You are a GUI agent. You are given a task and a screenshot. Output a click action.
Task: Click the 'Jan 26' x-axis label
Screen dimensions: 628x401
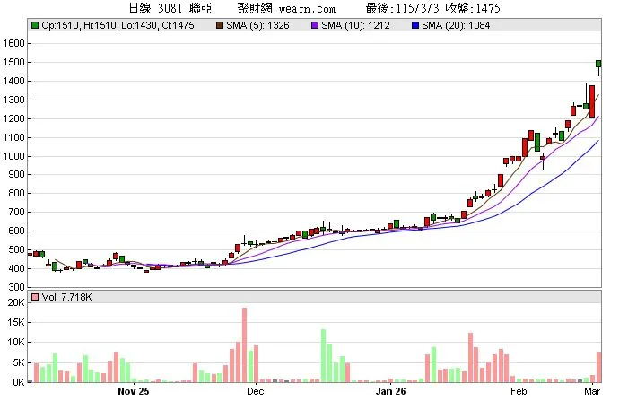click(390, 391)
